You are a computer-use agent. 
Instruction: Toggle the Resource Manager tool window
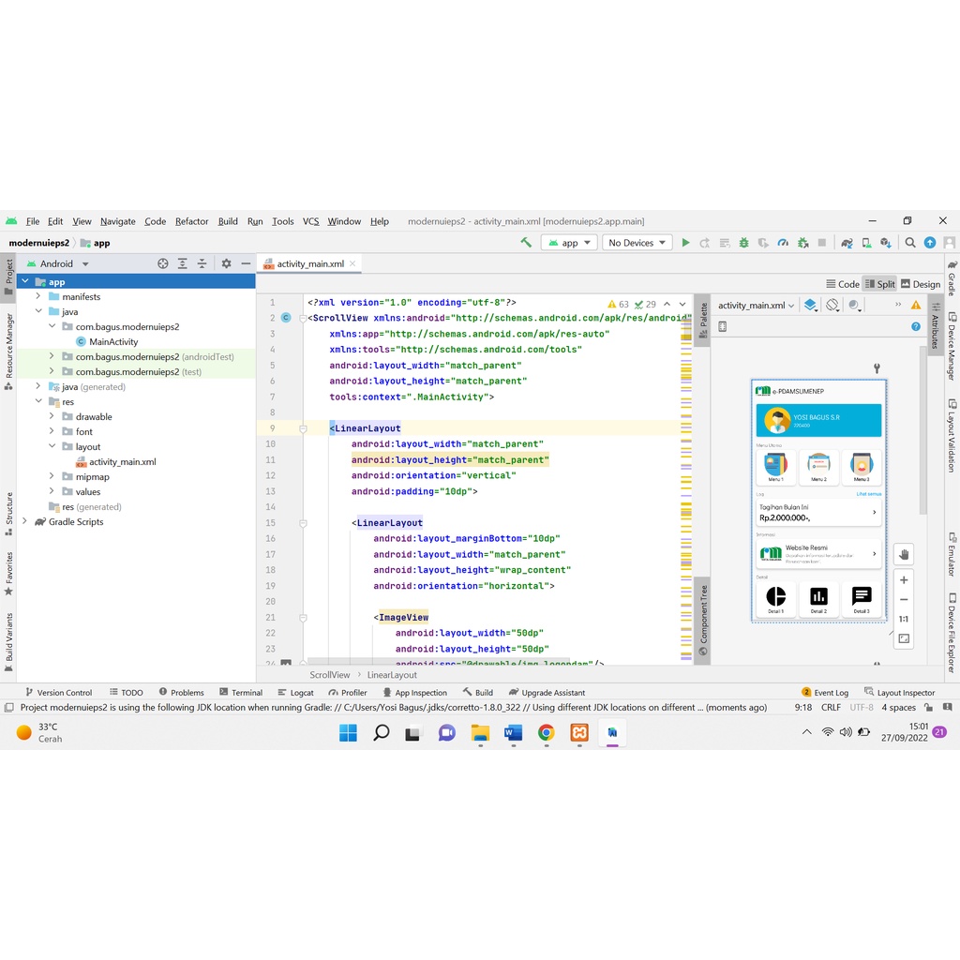[8, 352]
